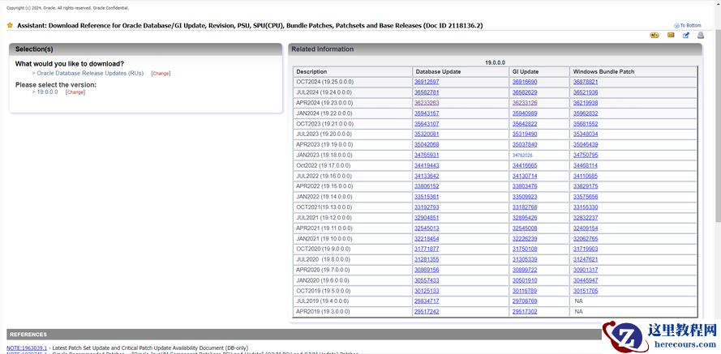Select the 19.0.0.0 version link
Screen dimensions: 721x354
47,92
